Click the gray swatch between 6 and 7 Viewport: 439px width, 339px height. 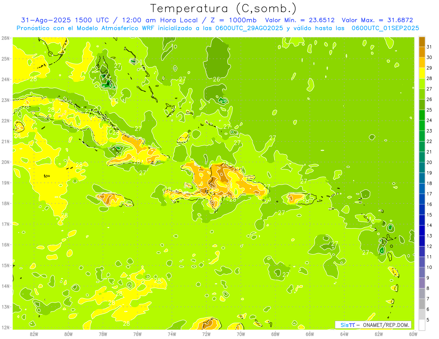[x=422, y=304]
